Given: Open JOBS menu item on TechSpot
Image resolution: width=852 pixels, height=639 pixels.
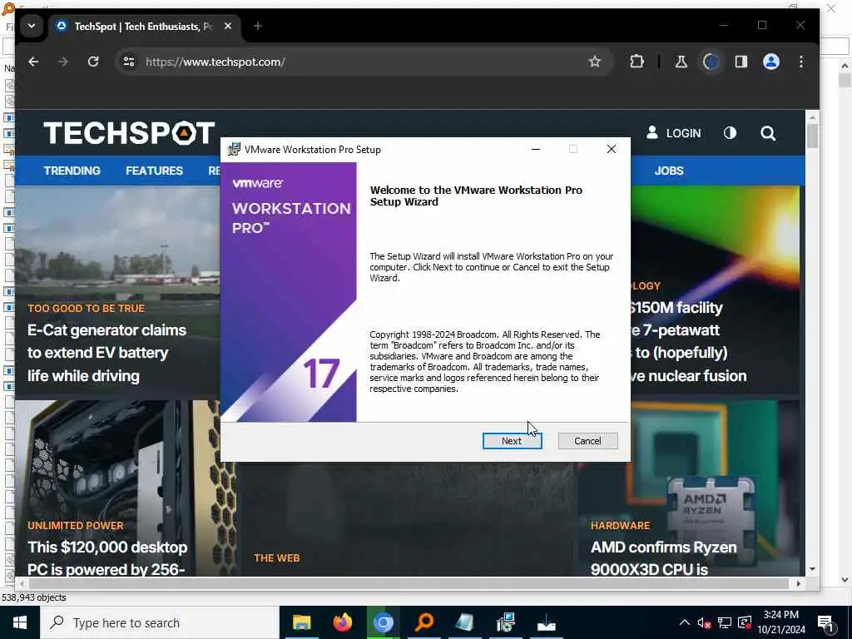Looking at the screenshot, I should pos(669,171).
